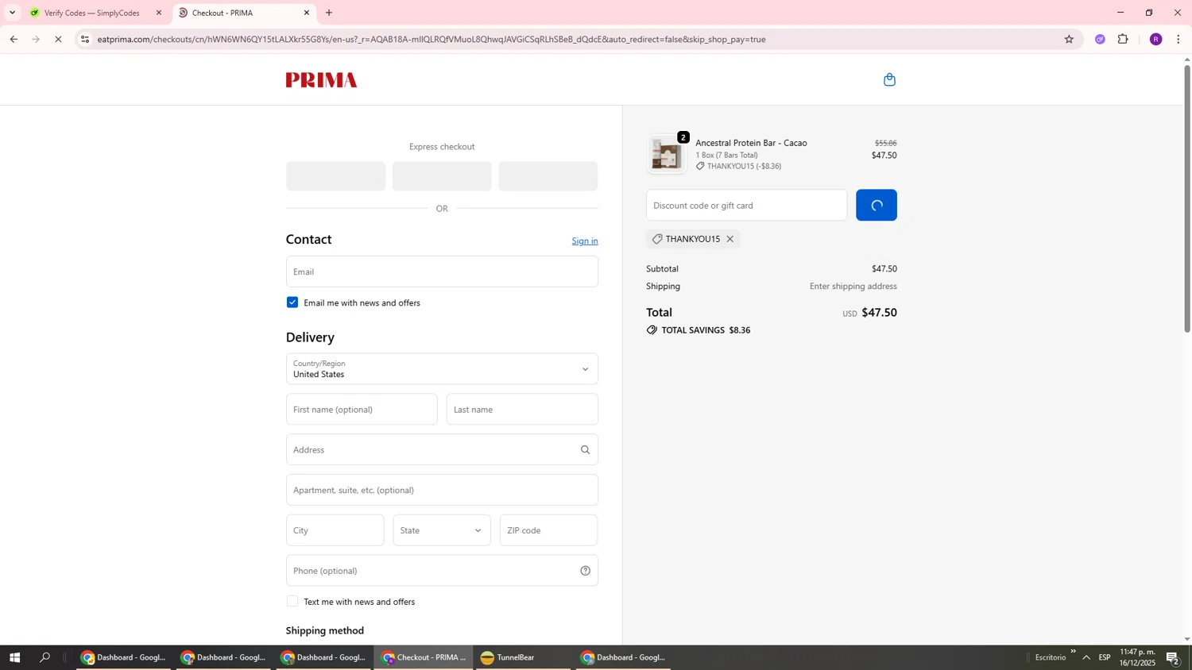
Task: Click the address search magnifier icon
Action: (x=585, y=450)
